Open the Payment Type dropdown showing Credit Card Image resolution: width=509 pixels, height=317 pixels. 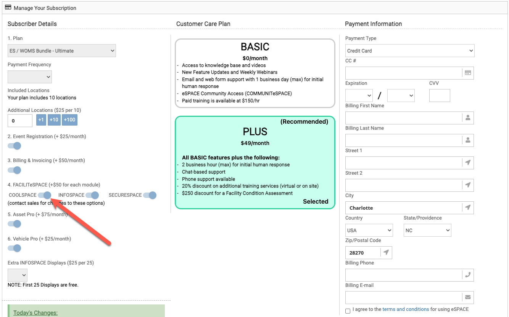[410, 51]
